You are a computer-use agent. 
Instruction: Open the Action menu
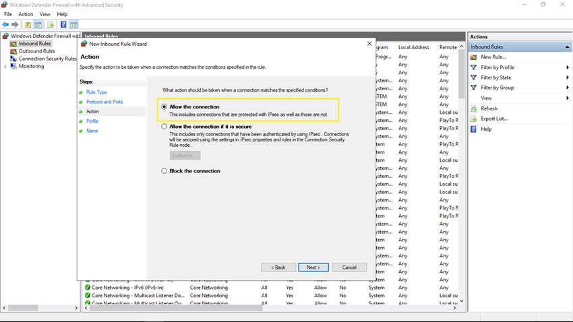coord(26,14)
